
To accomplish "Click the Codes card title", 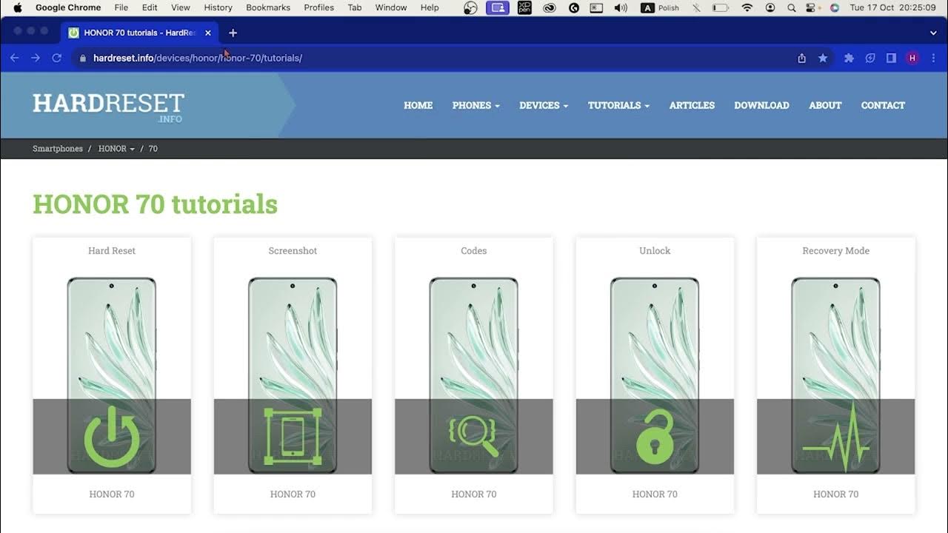I will pyautogui.click(x=474, y=251).
